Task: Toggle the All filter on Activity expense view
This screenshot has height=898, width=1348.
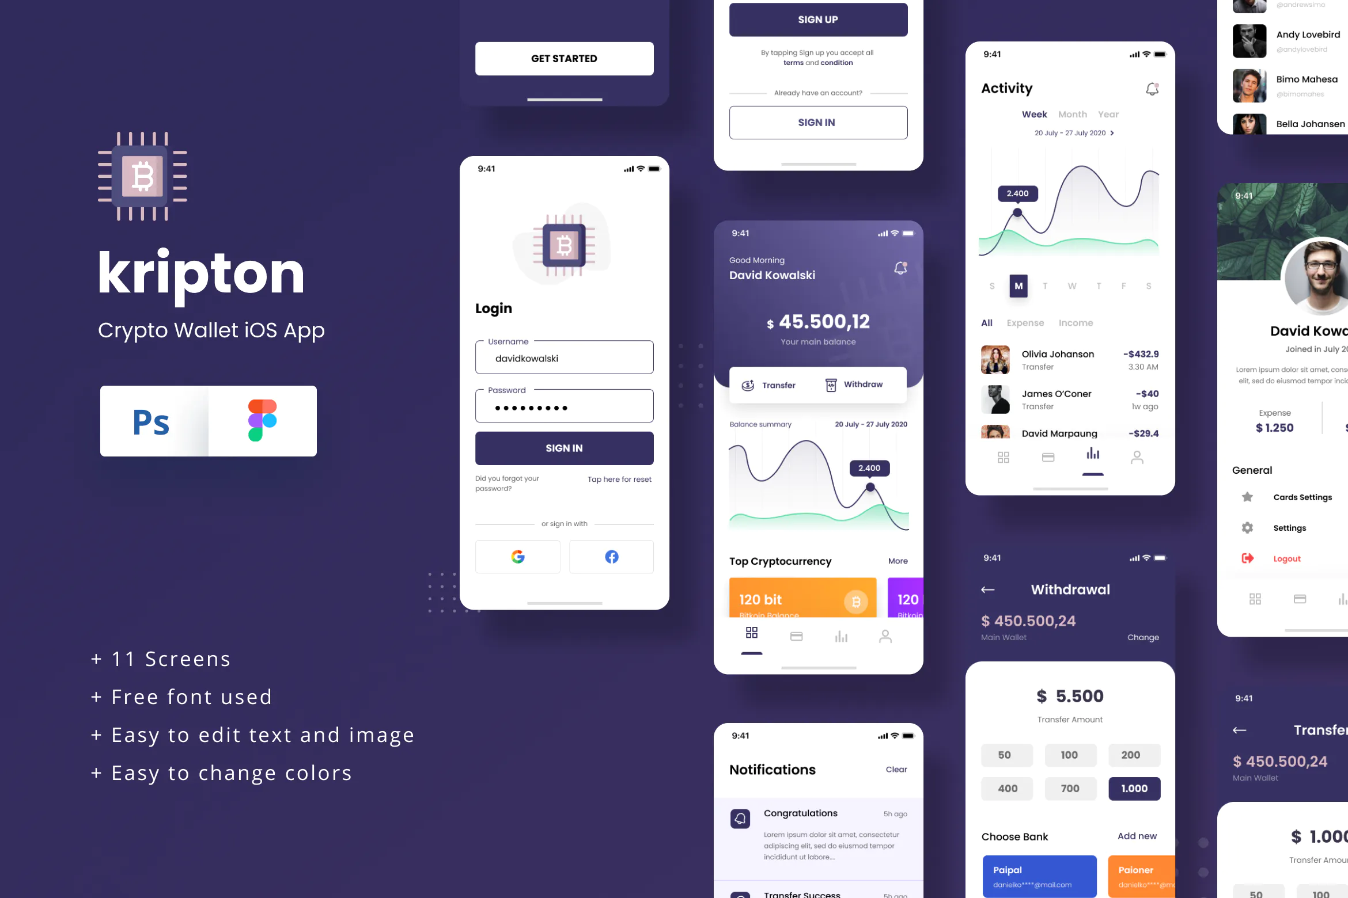Action: (x=987, y=323)
